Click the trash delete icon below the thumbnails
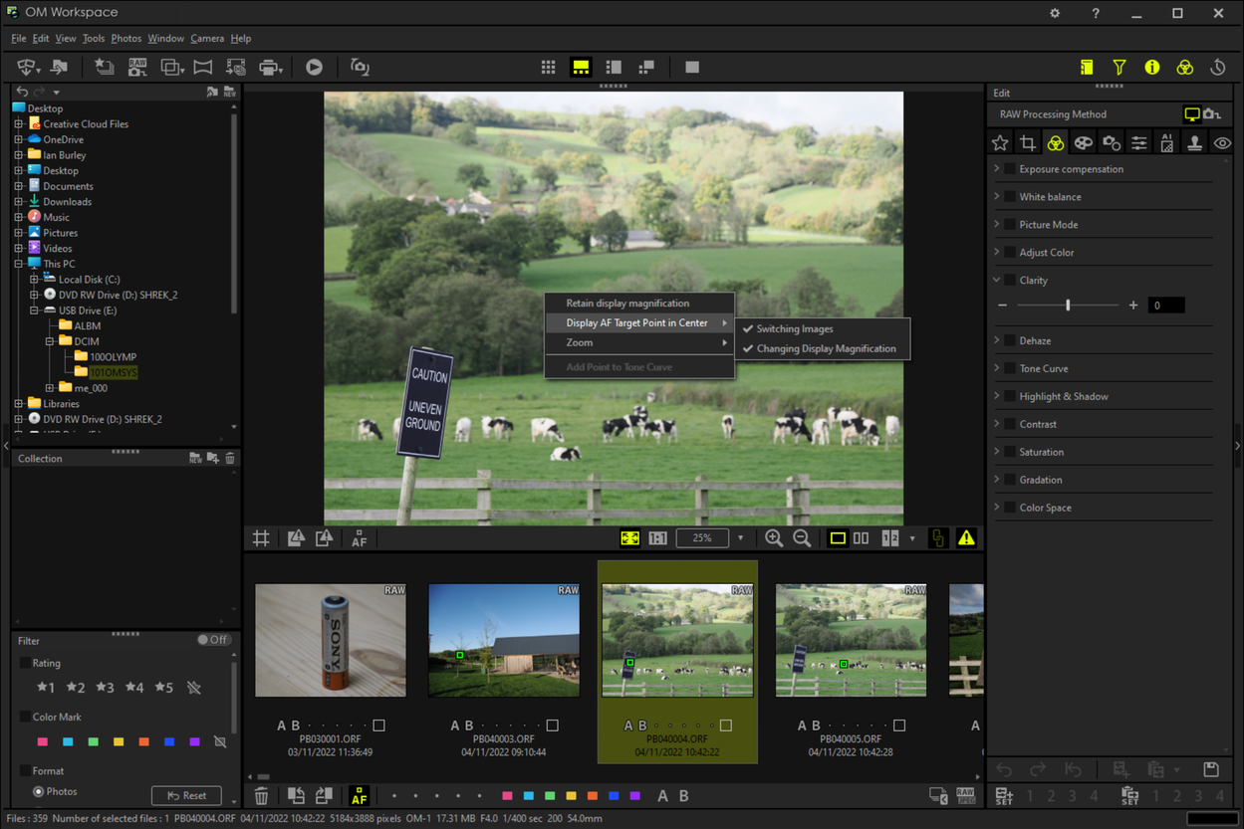This screenshot has height=829, width=1244. coord(261,795)
